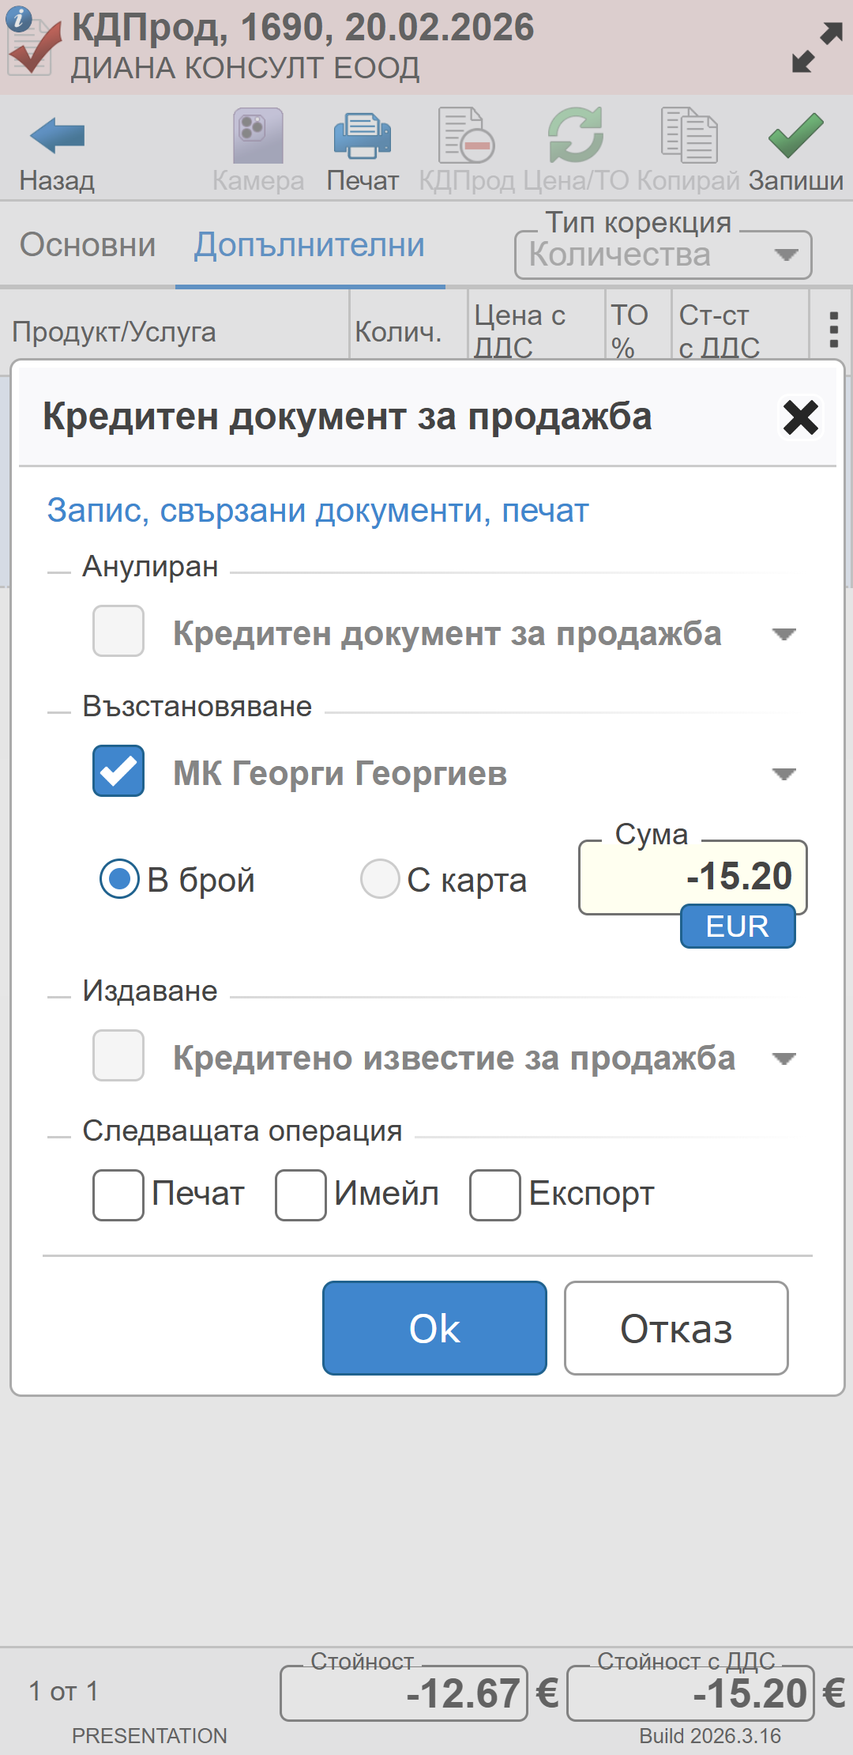This screenshot has height=1755, width=853.
Task: Switch to the Допълнителни tab
Action: pyautogui.click(x=310, y=245)
